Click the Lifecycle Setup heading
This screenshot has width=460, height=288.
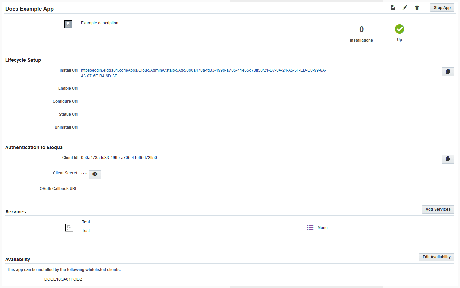(x=23, y=60)
